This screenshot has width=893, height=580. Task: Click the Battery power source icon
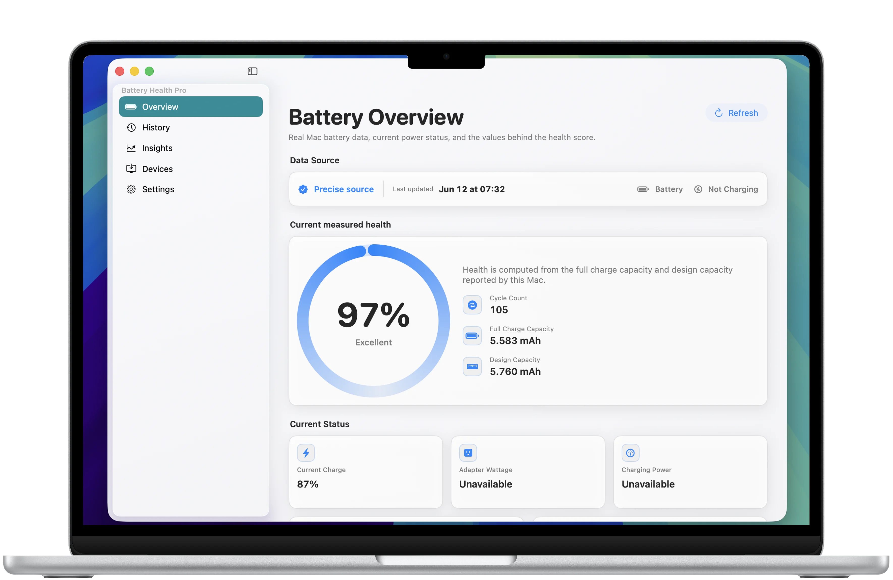[643, 189]
